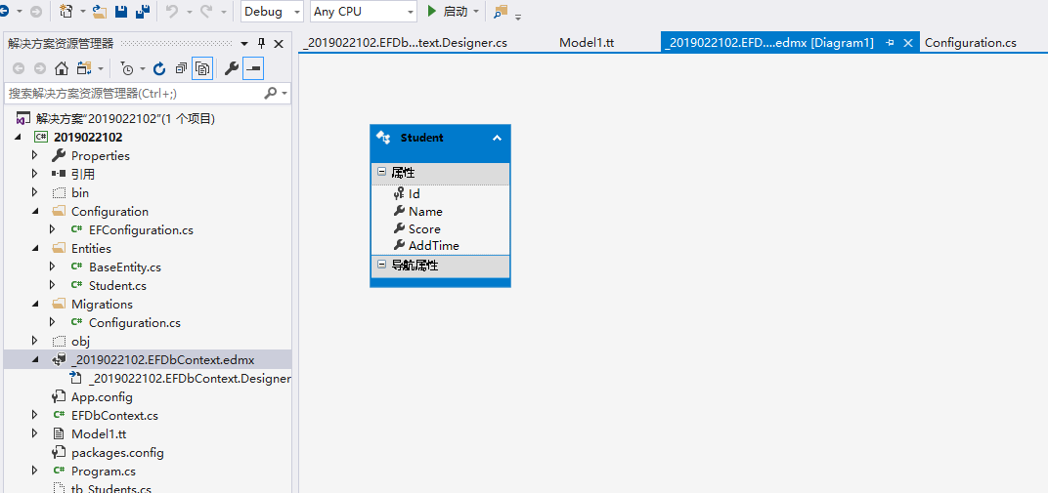Click the Open File folder icon
Screen dimensions: 1048x493
coord(100,12)
